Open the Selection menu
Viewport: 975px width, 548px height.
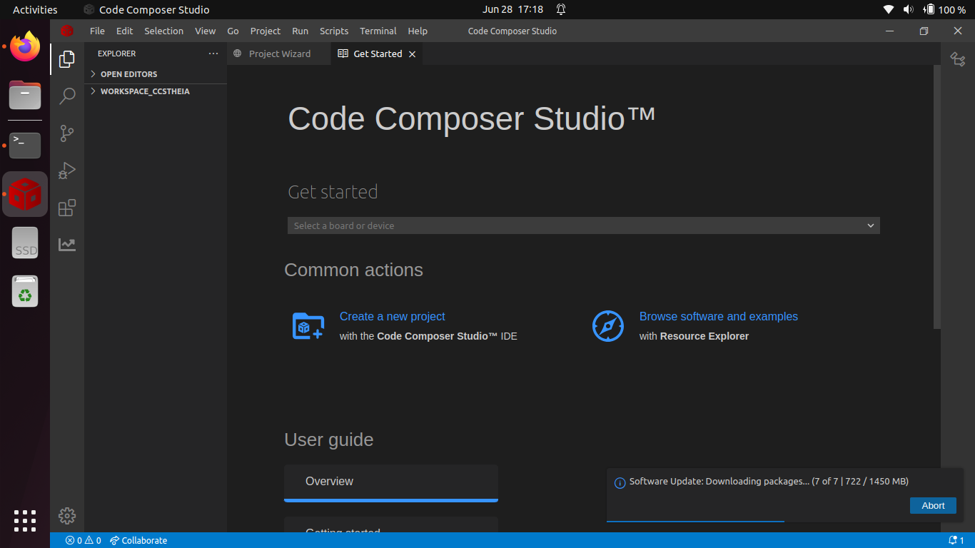point(164,31)
